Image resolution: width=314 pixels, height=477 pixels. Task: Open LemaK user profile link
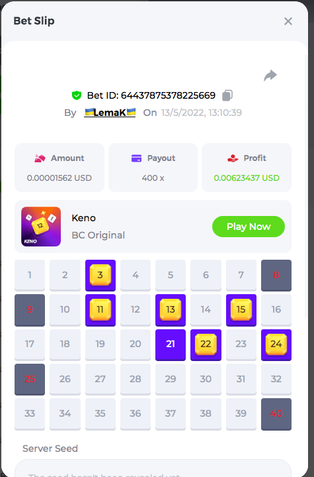(x=110, y=113)
